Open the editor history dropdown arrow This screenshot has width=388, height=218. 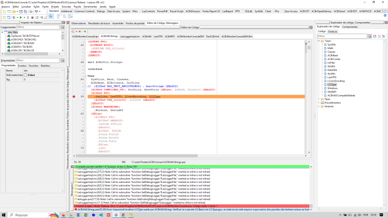(76, 32)
